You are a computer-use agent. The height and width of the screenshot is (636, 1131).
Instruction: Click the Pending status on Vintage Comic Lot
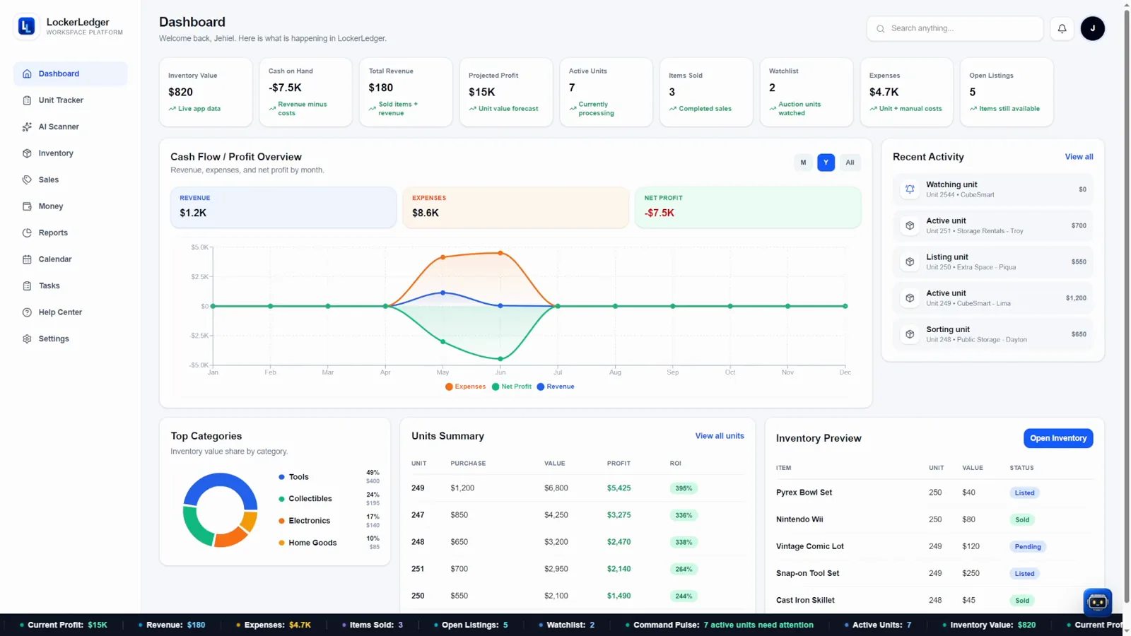pos(1028,546)
